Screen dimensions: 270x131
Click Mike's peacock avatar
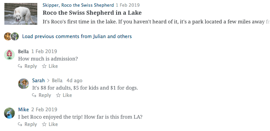(x=9, y=113)
